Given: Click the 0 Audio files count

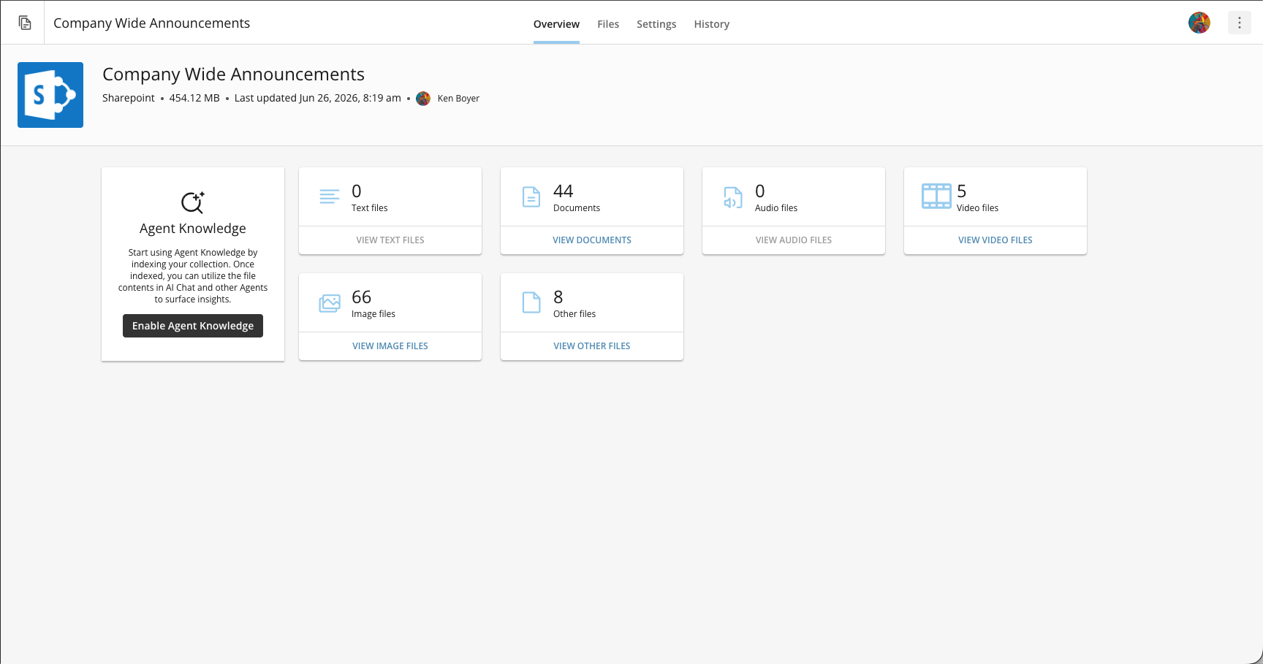Looking at the screenshot, I should (x=759, y=191).
